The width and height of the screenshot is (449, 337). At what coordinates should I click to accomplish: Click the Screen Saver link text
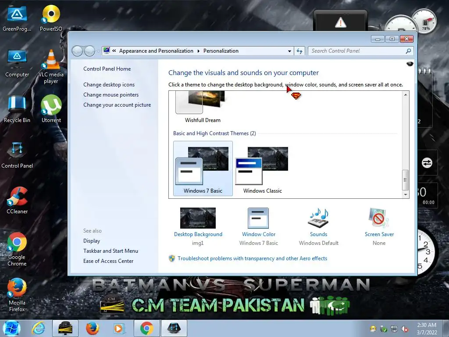click(x=379, y=234)
